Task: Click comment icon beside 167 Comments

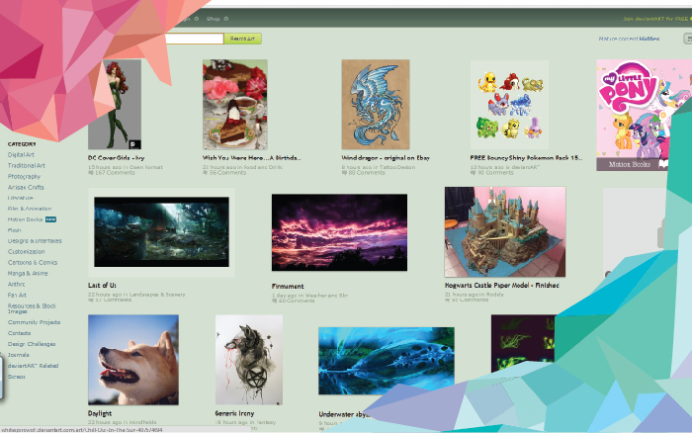Action: (91, 173)
